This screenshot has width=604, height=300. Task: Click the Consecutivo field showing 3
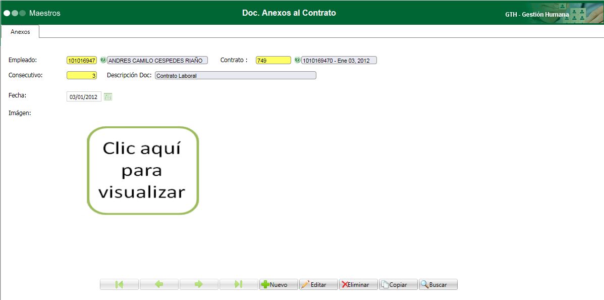click(81, 75)
